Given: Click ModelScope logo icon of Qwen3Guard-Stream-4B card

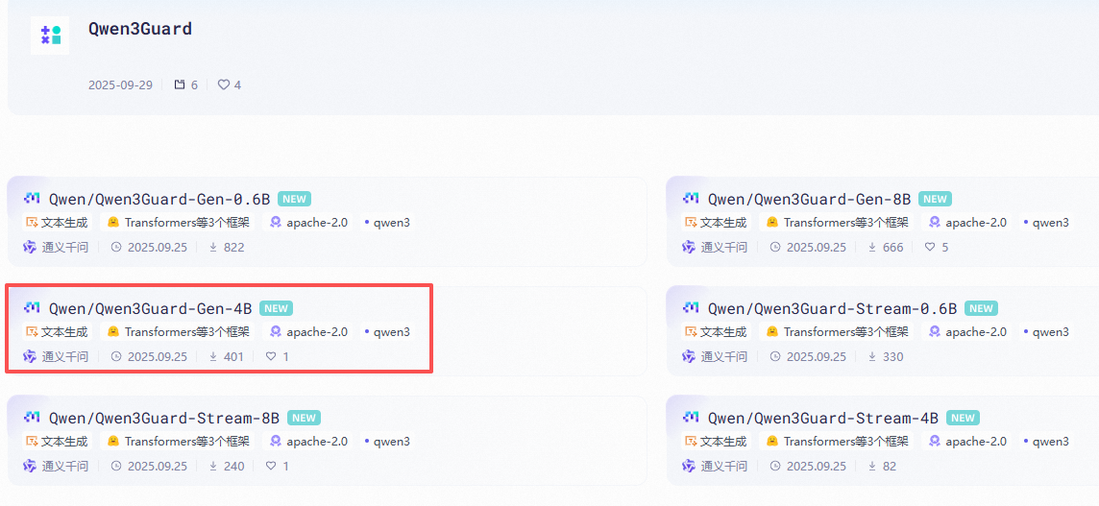Looking at the screenshot, I should (x=691, y=417).
